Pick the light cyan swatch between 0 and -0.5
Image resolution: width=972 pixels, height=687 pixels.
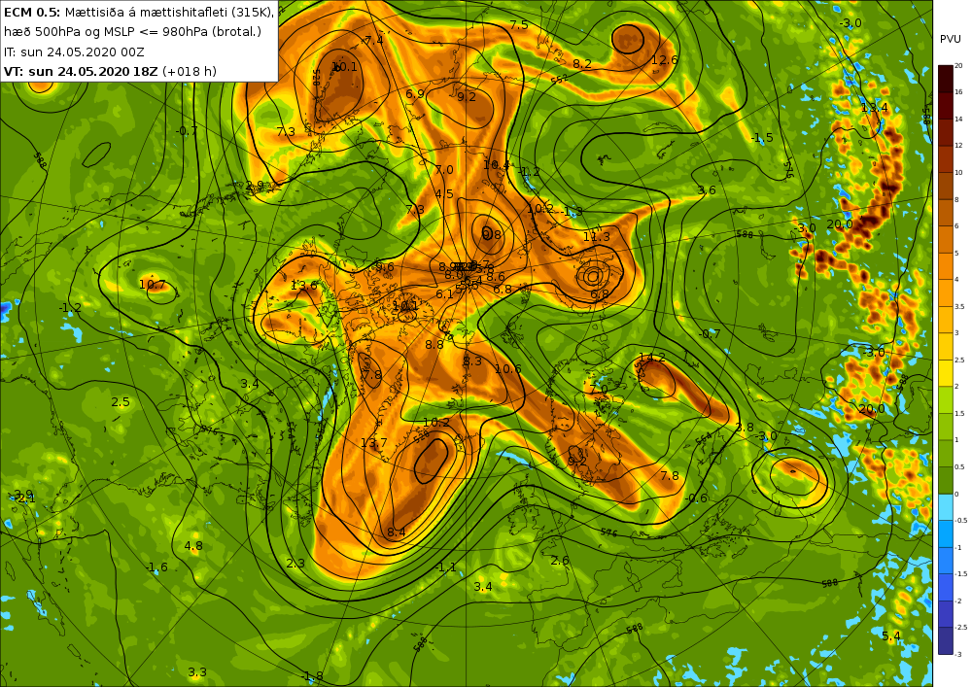click(946, 506)
